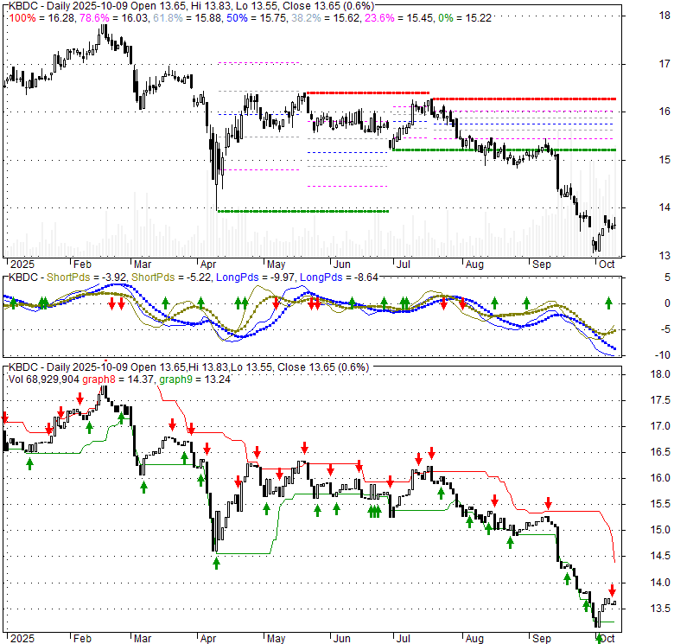Click price level 17 on top chart axis
The image size is (674, 644).
coord(664,64)
